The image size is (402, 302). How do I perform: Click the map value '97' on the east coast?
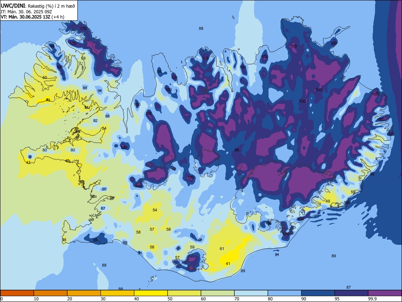[x=373, y=174]
